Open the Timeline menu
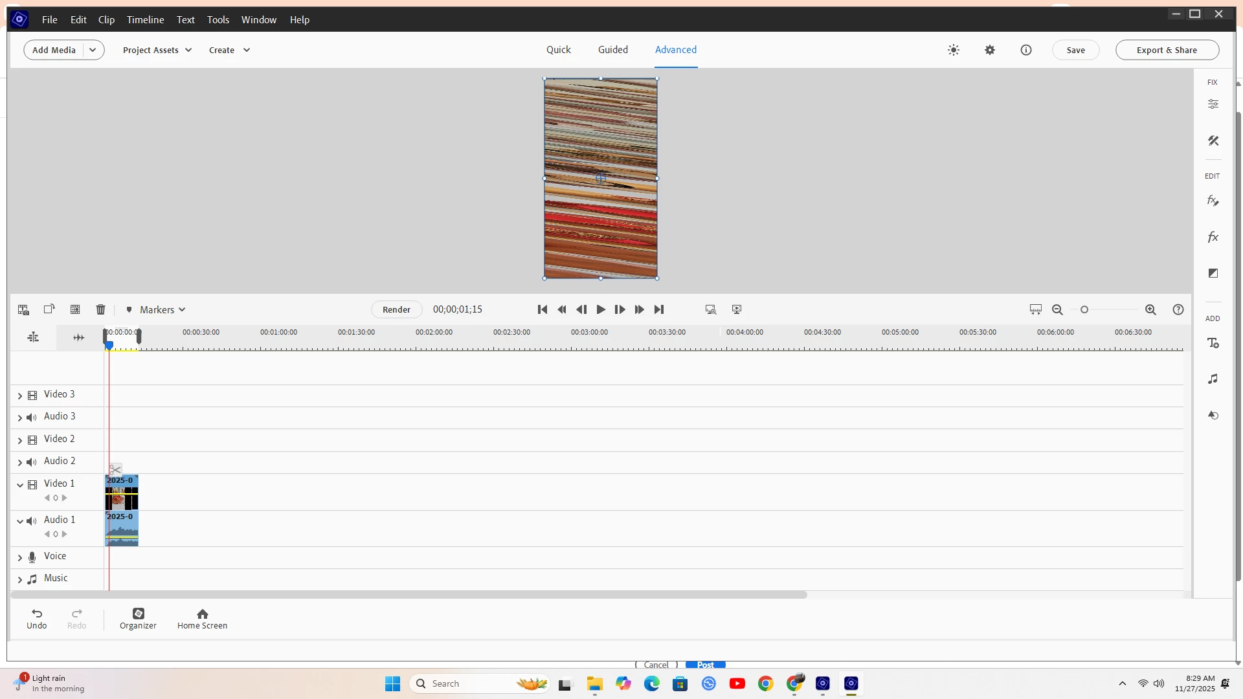This screenshot has width=1243, height=699. 145,19
